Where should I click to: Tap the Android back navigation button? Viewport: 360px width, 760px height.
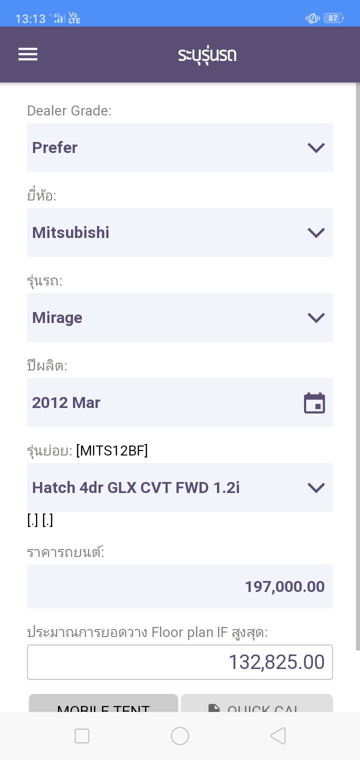coord(278,736)
